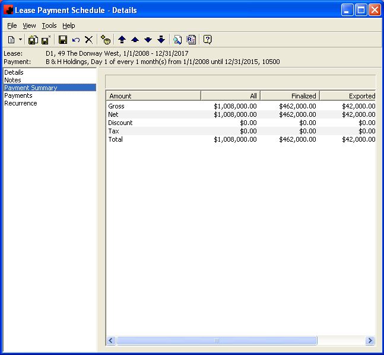Open the Tools menu
This screenshot has width=384, height=355.
(49, 25)
